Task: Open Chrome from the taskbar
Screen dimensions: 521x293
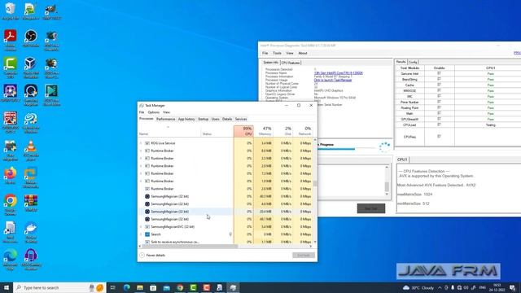Action: pyautogui.click(x=180, y=287)
